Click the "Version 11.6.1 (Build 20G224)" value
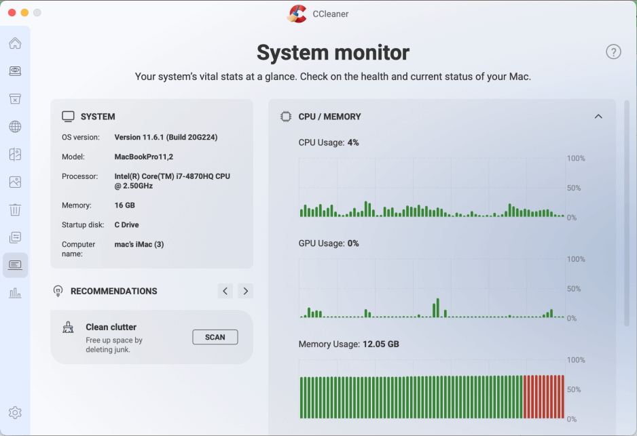The image size is (637, 436). tap(166, 137)
